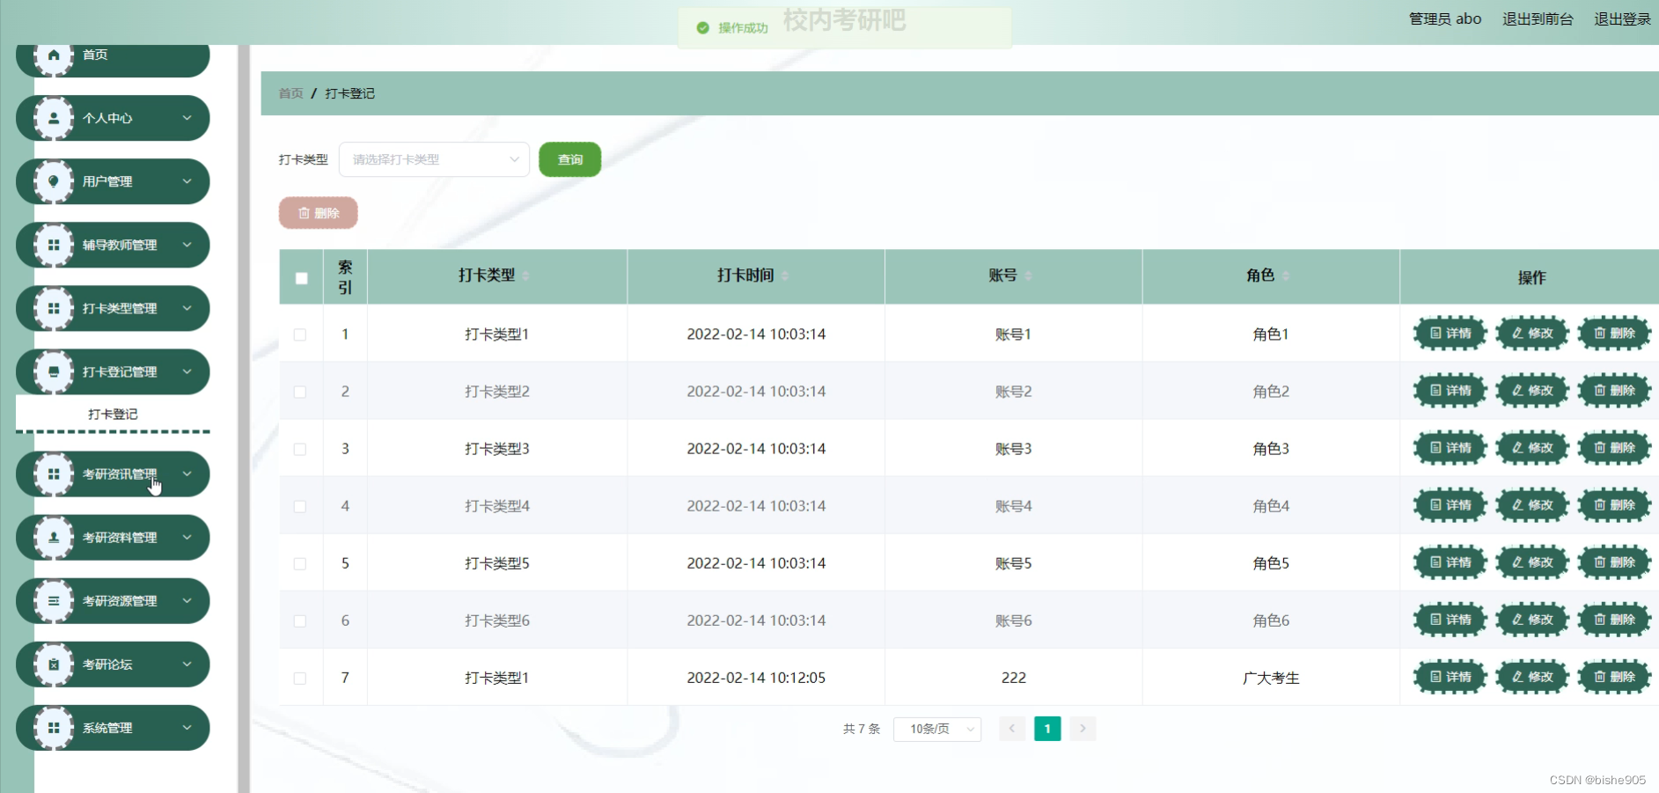Click the 个人中心 user icon
Viewport: 1659px width, 793px height.
tap(54, 118)
